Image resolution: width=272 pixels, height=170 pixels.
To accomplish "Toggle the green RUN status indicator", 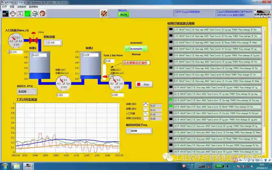I will coord(123,15).
